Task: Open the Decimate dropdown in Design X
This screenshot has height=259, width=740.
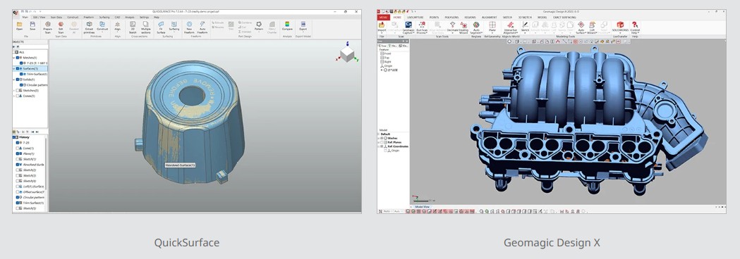Action: pos(452,27)
